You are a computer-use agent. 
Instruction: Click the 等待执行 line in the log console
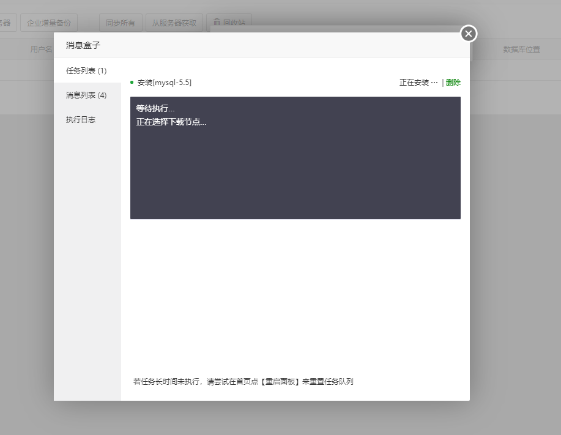(x=155, y=108)
